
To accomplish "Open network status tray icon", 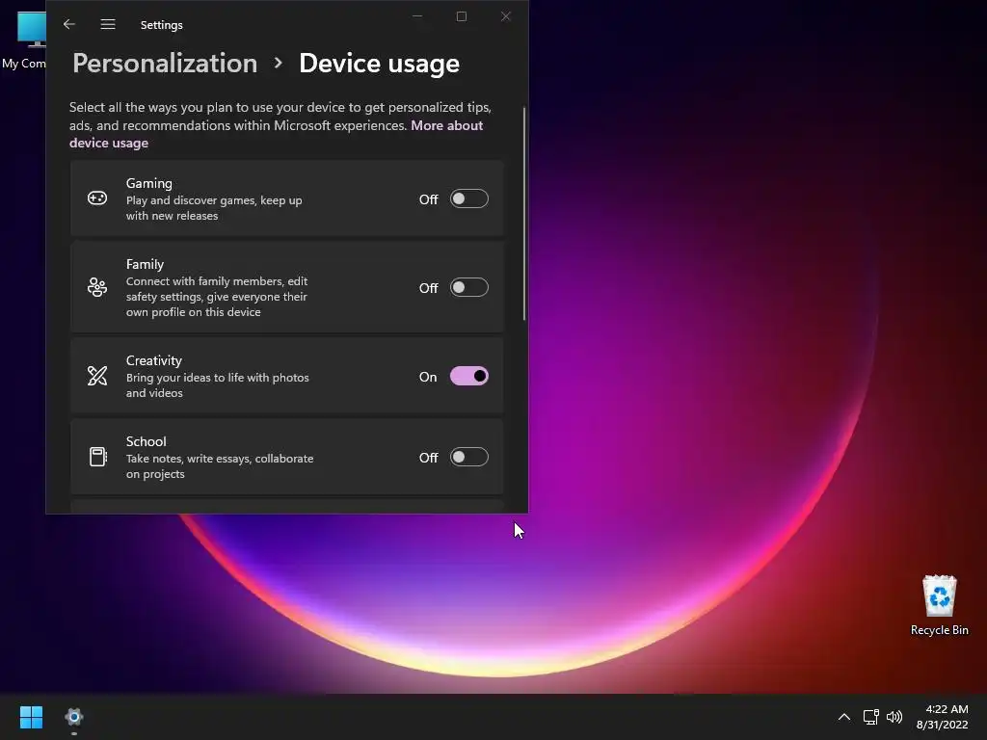I will (x=870, y=717).
